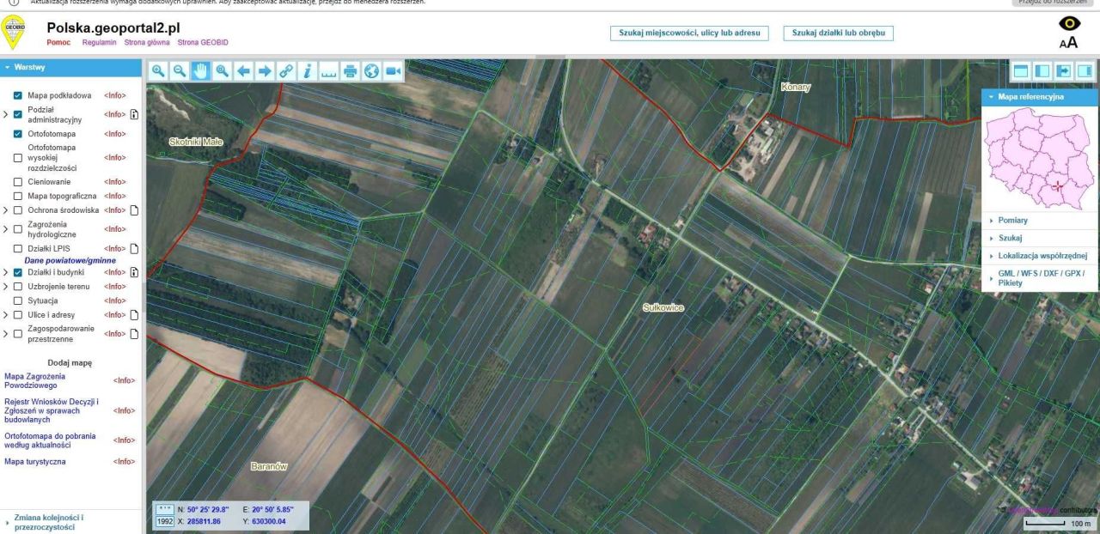This screenshot has height=534, width=1100.
Task: Open document icon next to Ulice i adresy
Action: (134, 315)
